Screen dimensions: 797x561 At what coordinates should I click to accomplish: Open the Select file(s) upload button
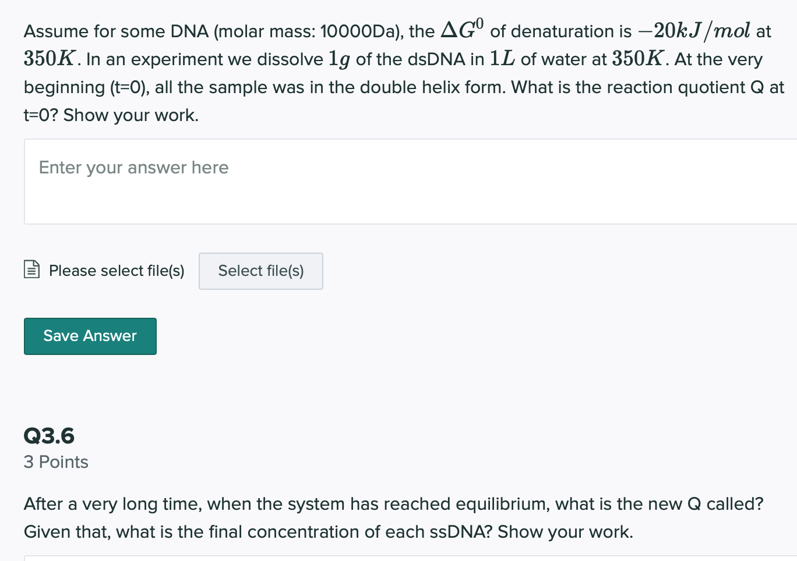pos(261,271)
